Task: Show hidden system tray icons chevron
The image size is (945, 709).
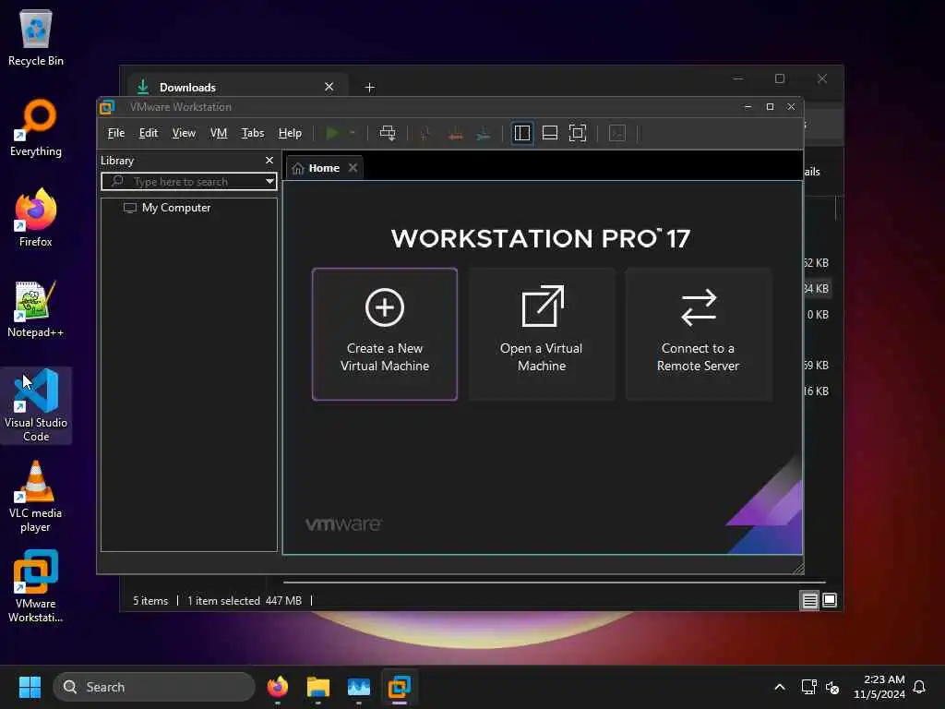Action: click(x=779, y=687)
